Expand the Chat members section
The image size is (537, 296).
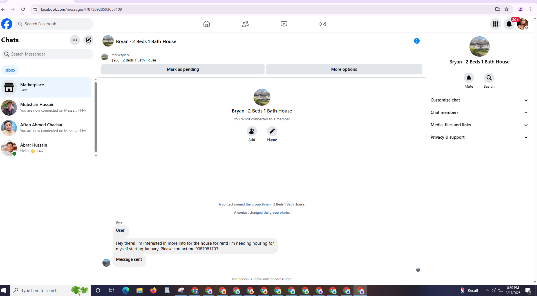coord(479,112)
